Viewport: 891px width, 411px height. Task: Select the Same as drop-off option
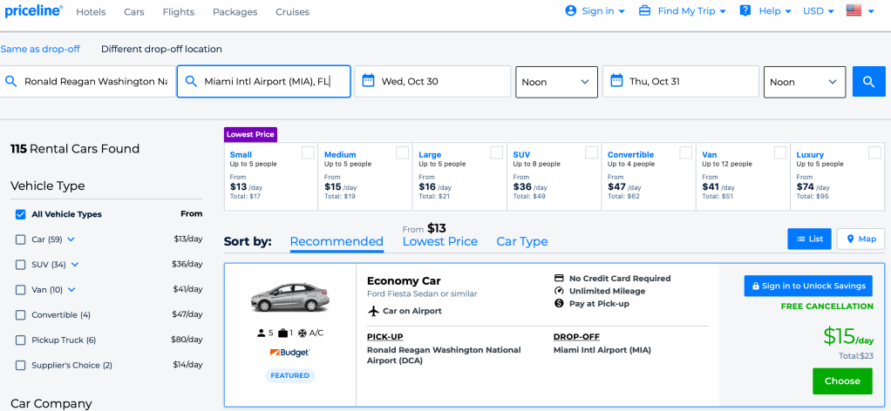[x=40, y=50]
